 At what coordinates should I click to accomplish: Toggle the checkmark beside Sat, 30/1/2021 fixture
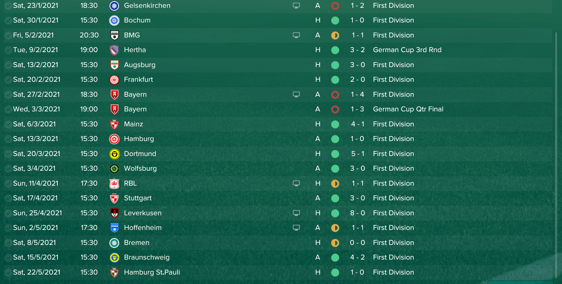[x=8, y=21]
